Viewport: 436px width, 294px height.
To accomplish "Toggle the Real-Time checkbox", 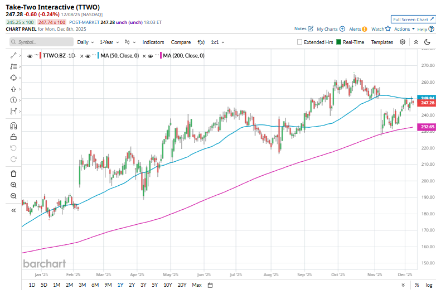I will click(338, 42).
